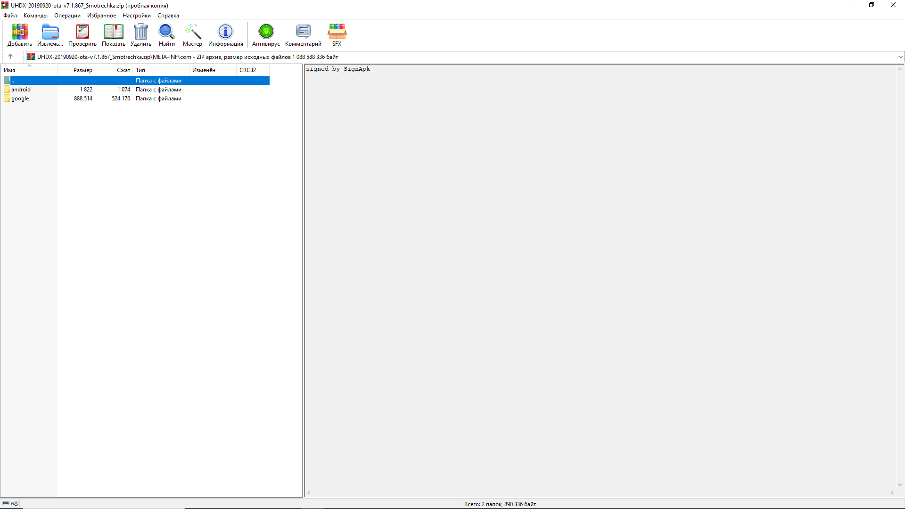Go up one folder with the arrow button
Viewport: 905px width, 509px height.
pos(10,57)
